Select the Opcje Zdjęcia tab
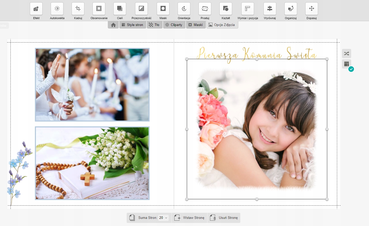The width and height of the screenshot is (369, 226). pyautogui.click(x=222, y=25)
